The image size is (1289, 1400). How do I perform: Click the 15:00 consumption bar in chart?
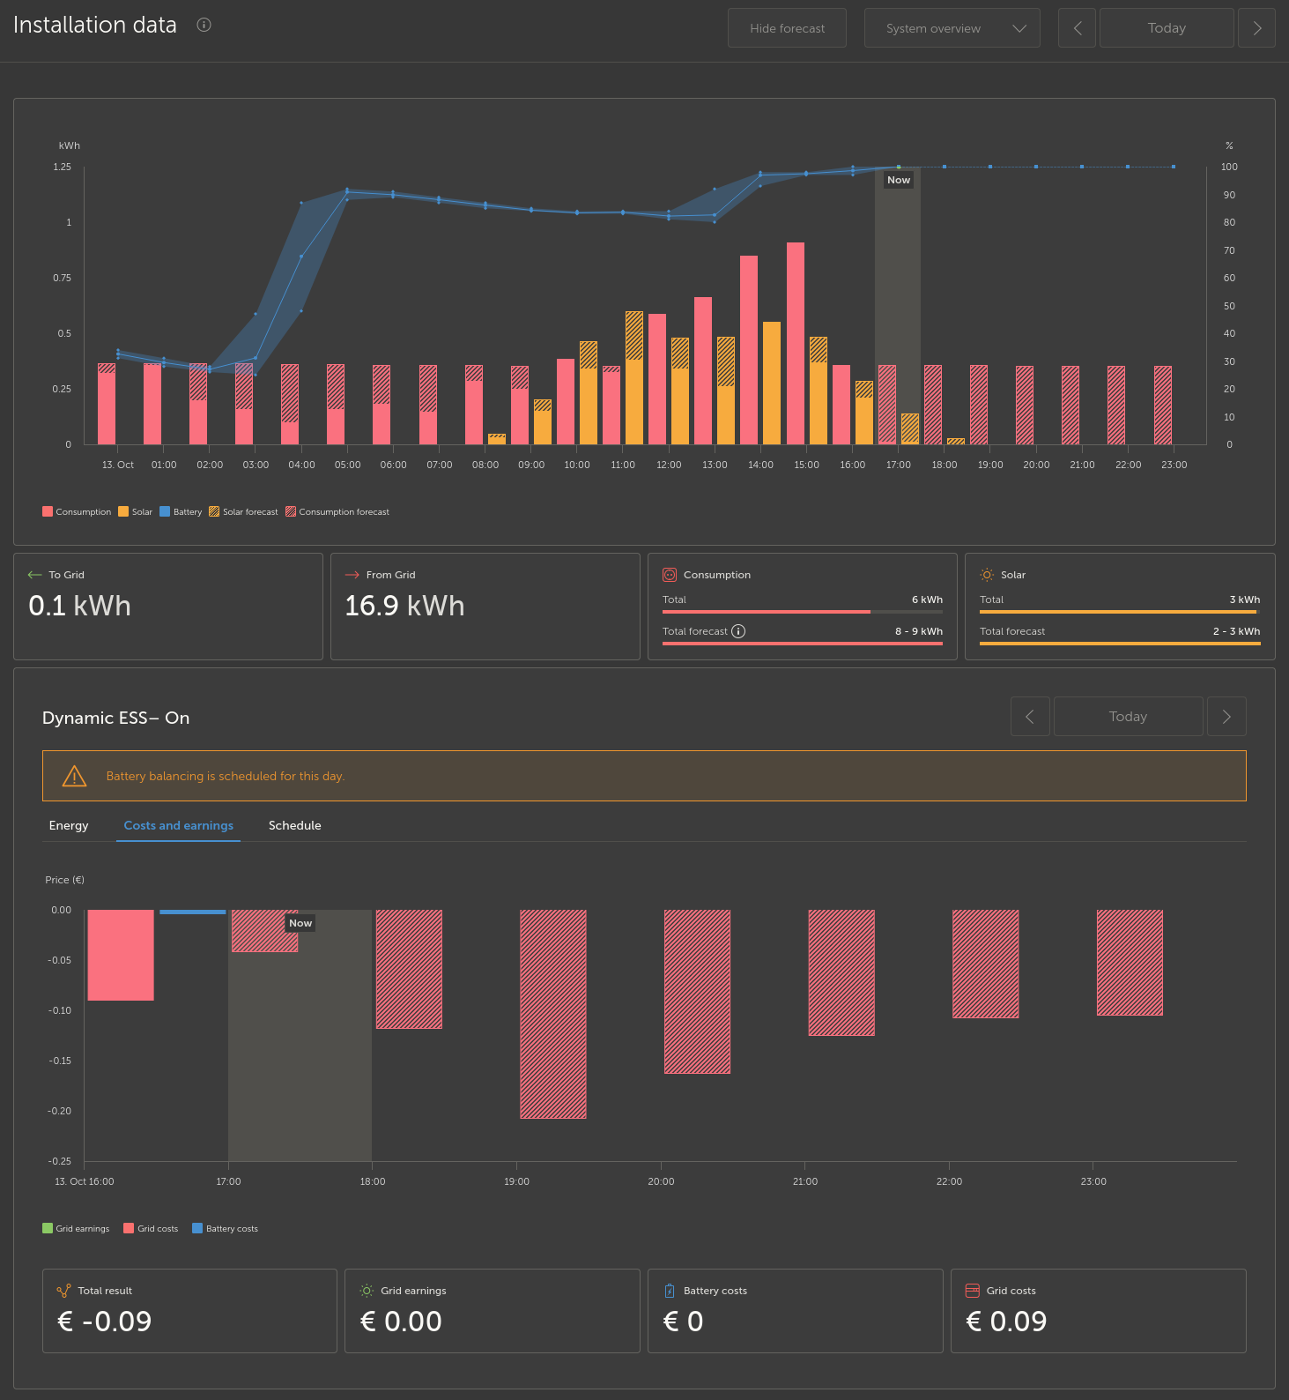[796, 343]
